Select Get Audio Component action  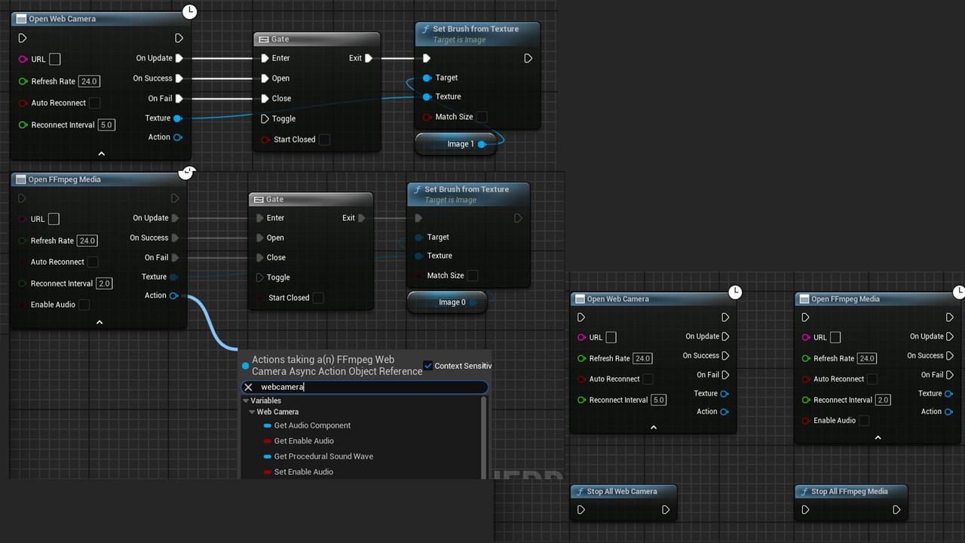pyautogui.click(x=312, y=425)
